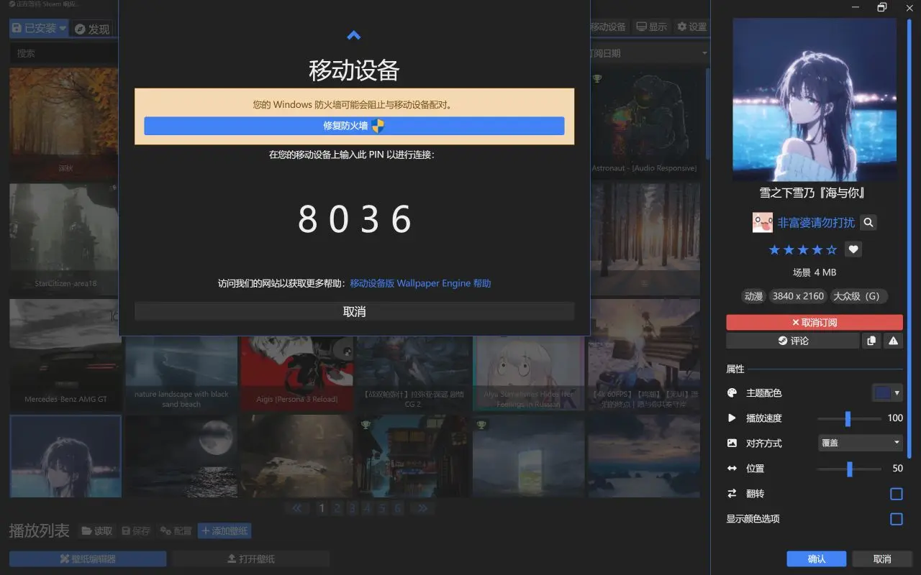921x575 pixels.
Task: Select nature landscape with black sand beach
Action: (x=181, y=374)
